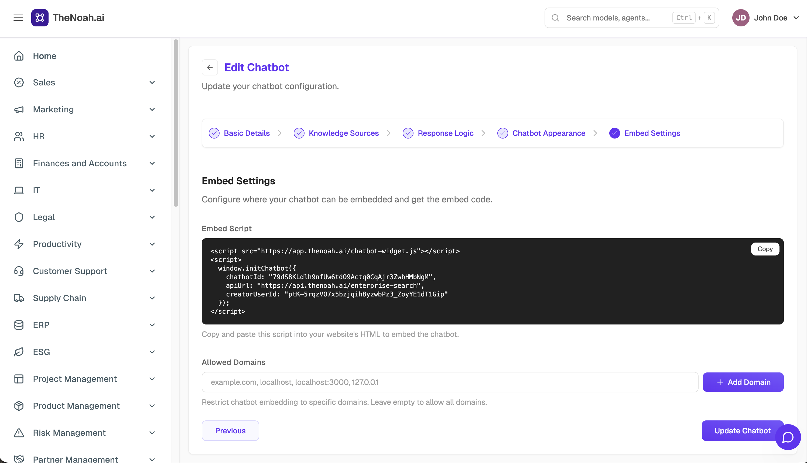This screenshot has height=463, width=807.
Task: Click the search magnifier icon
Action: point(555,18)
